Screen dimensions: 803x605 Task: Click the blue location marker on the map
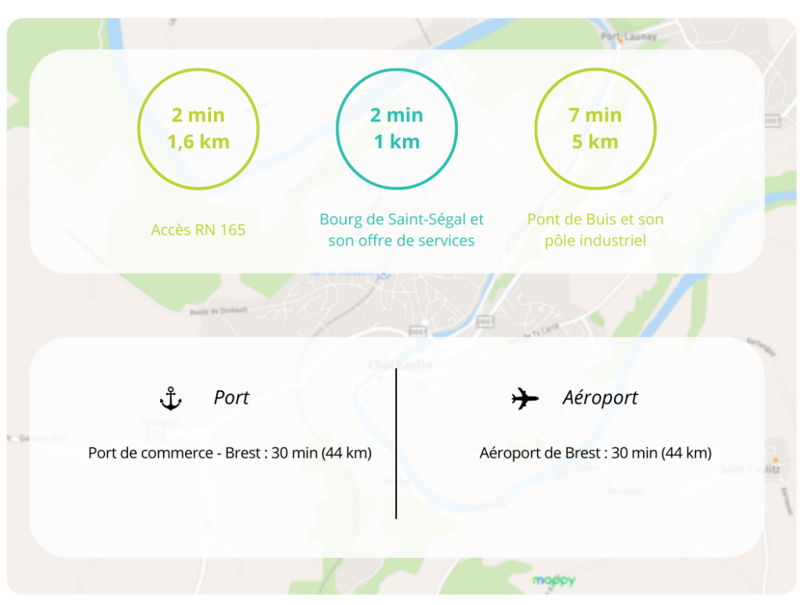pos(383,274)
